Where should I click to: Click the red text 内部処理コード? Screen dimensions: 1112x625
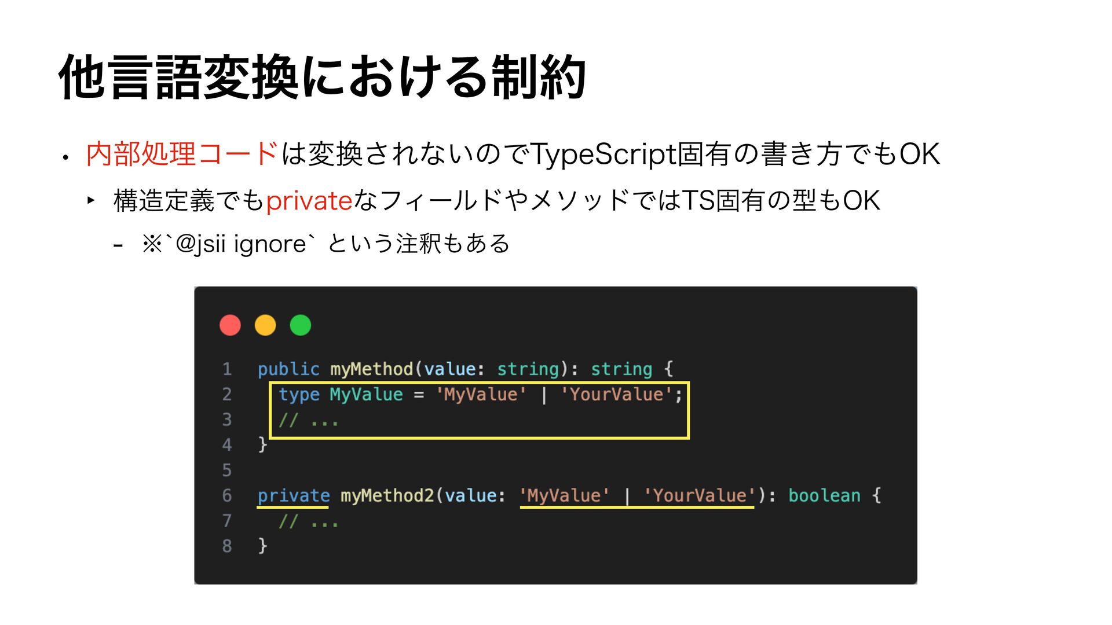(x=182, y=154)
